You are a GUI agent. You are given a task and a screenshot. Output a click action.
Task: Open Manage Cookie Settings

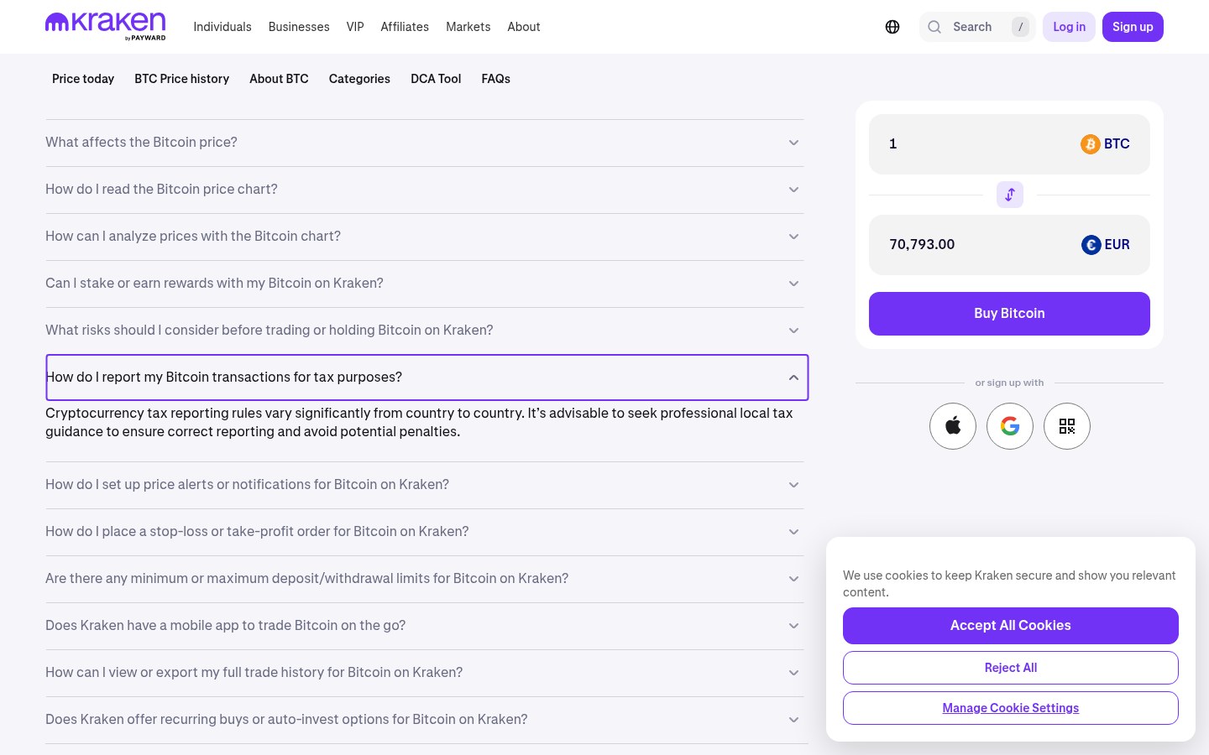[1011, 708]
